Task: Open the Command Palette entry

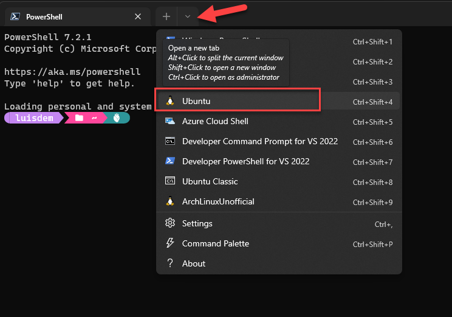Action: 216,243
